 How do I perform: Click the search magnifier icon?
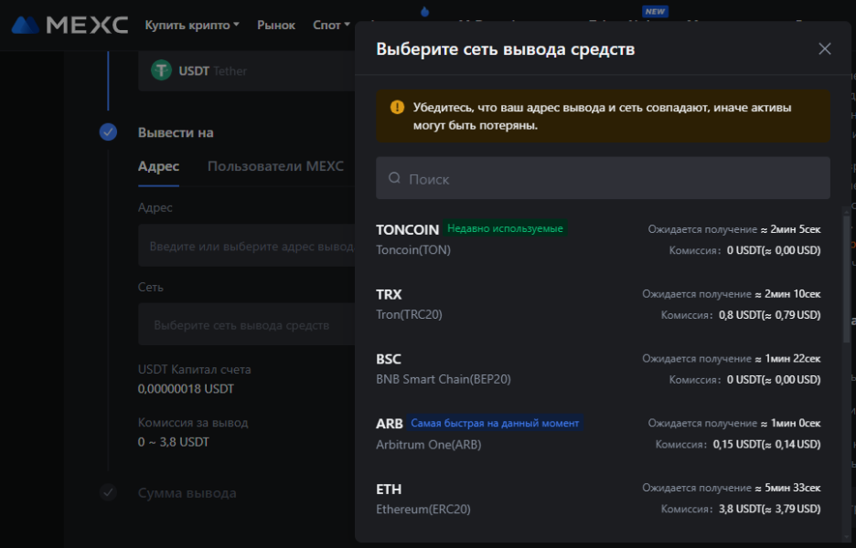[x=394, y=179]
